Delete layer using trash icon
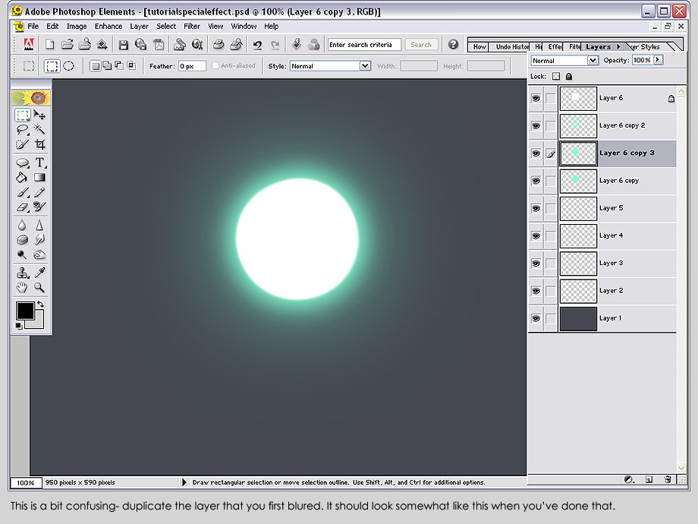The width and height of the screenshot is (698, 524). [668, 479]
